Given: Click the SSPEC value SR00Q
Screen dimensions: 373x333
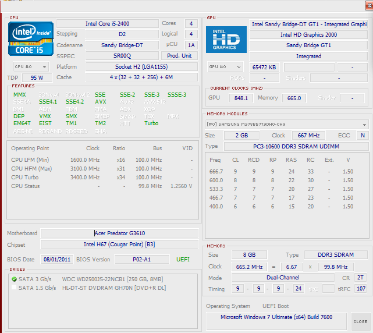Looking at the screenshot, I should click(x=122, y=56).
